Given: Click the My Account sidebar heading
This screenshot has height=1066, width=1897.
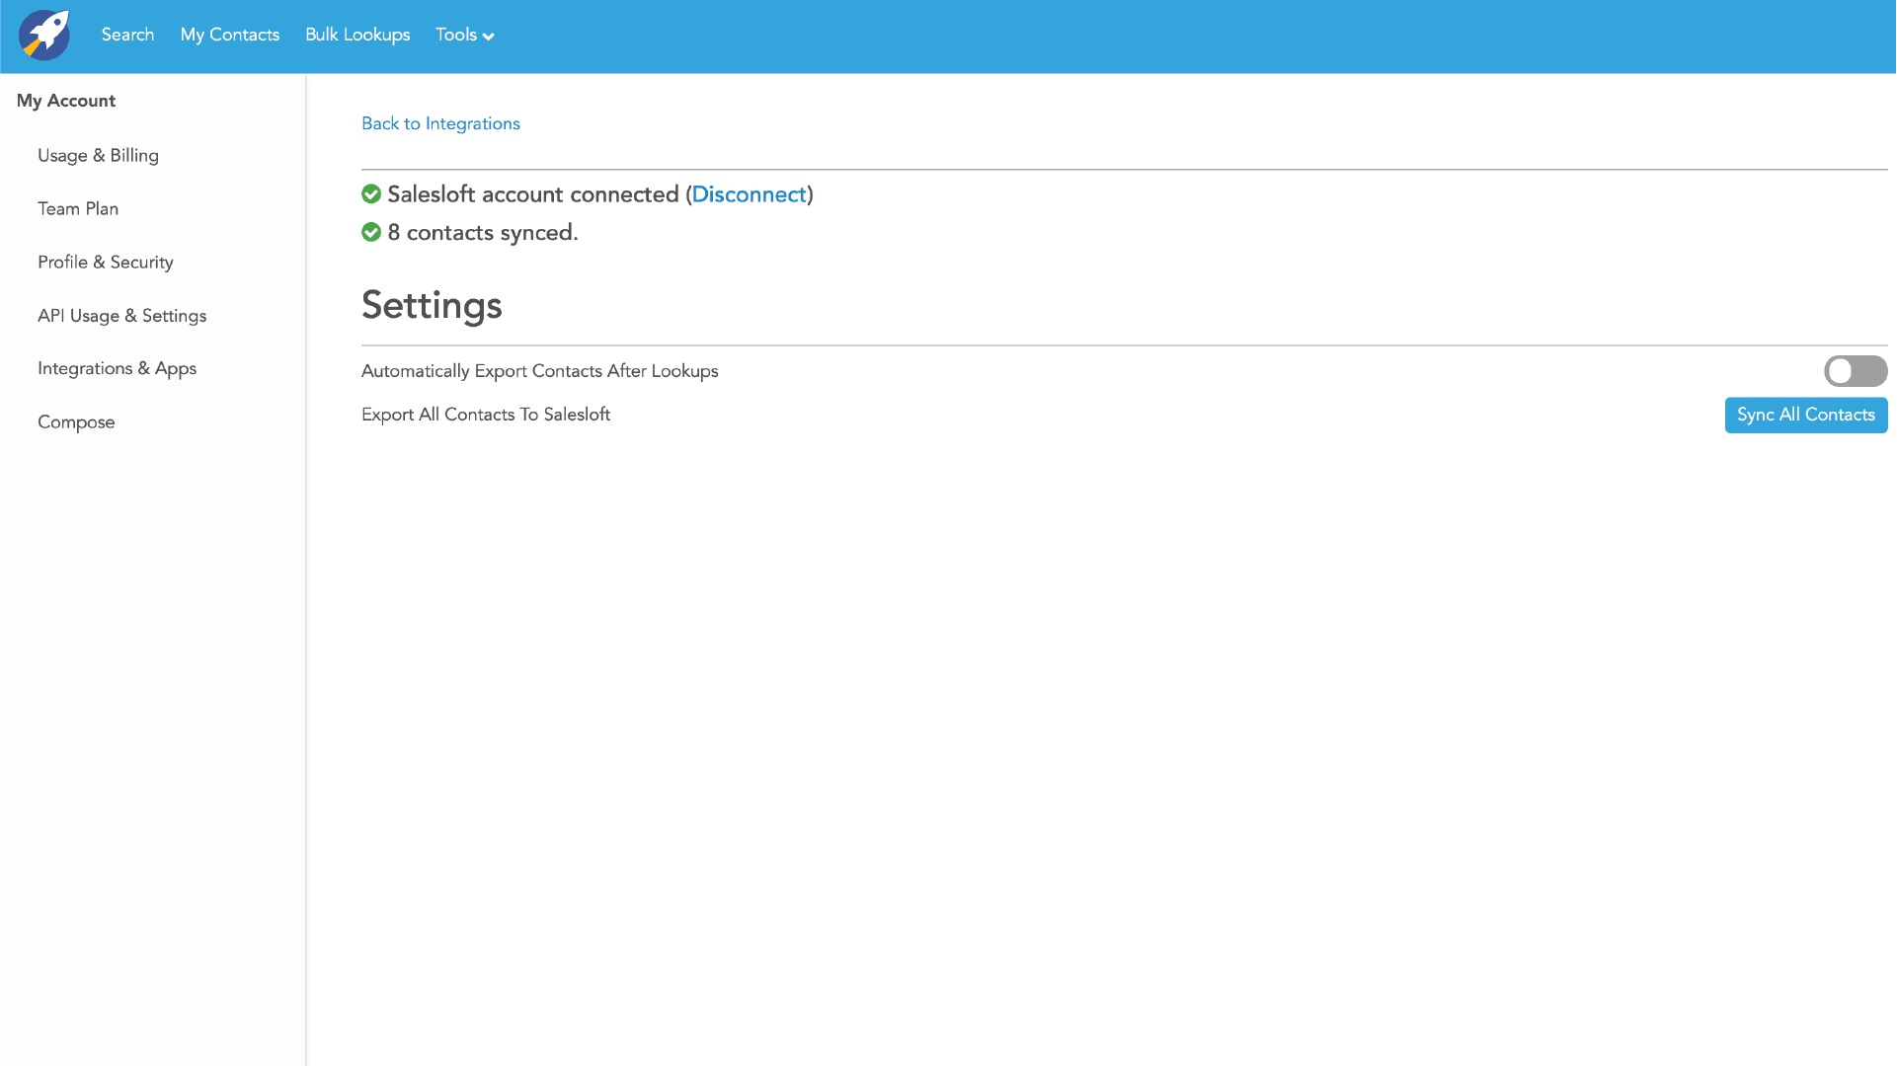Looking at the screenshot, I should pos(66,101).
